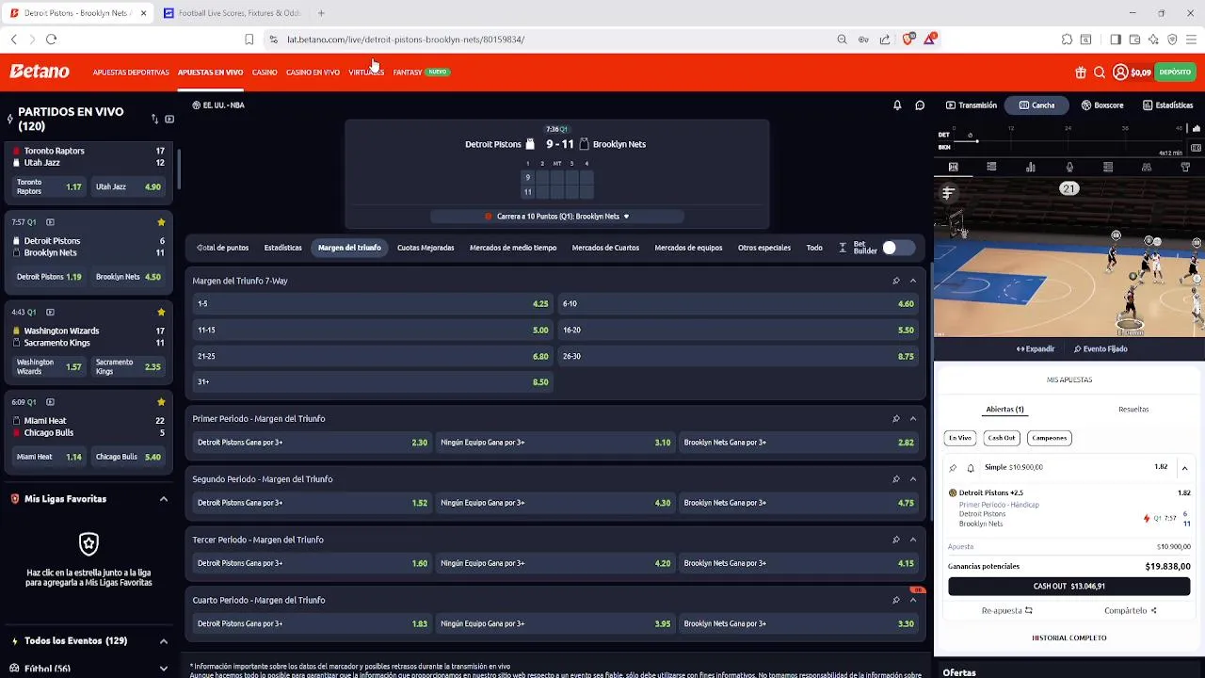Unfavorite the Detroit Pistons vs Brooklyn Nets star

coord(161,222)
